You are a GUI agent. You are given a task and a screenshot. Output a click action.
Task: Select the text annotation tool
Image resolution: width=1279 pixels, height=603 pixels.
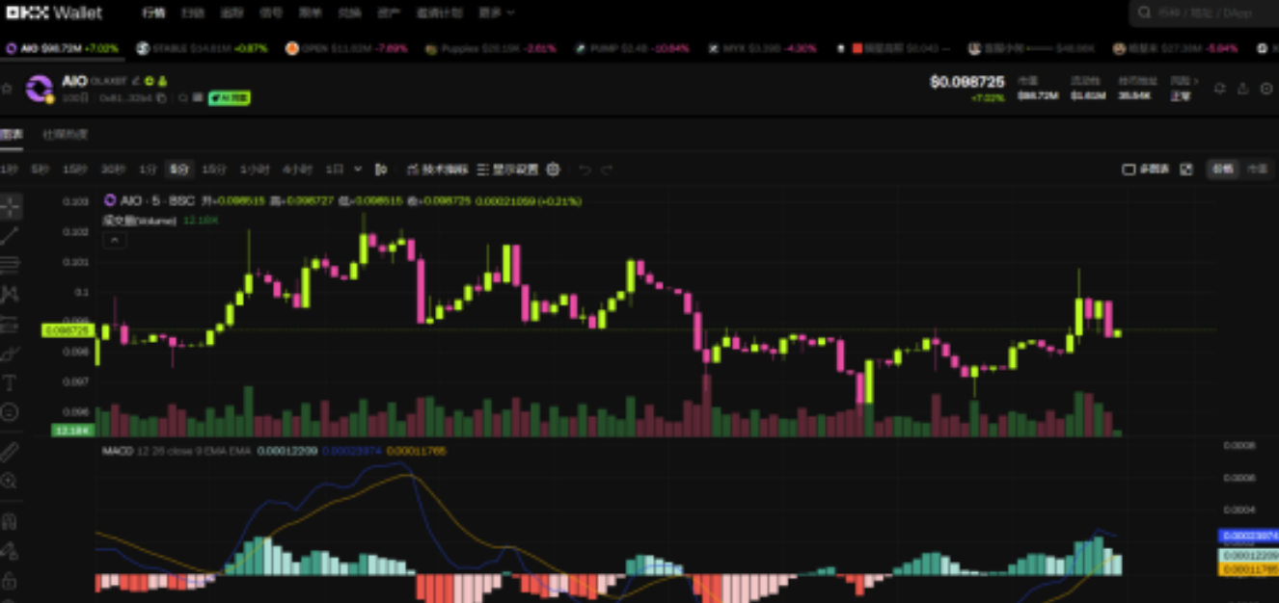point(10,382)
